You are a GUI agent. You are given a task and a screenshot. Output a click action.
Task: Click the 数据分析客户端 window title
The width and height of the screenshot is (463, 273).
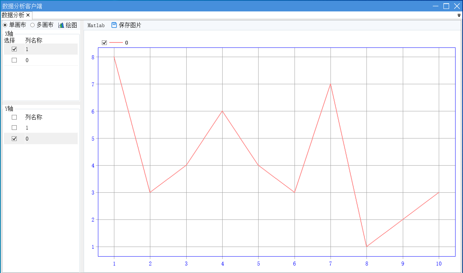point(22,6)
